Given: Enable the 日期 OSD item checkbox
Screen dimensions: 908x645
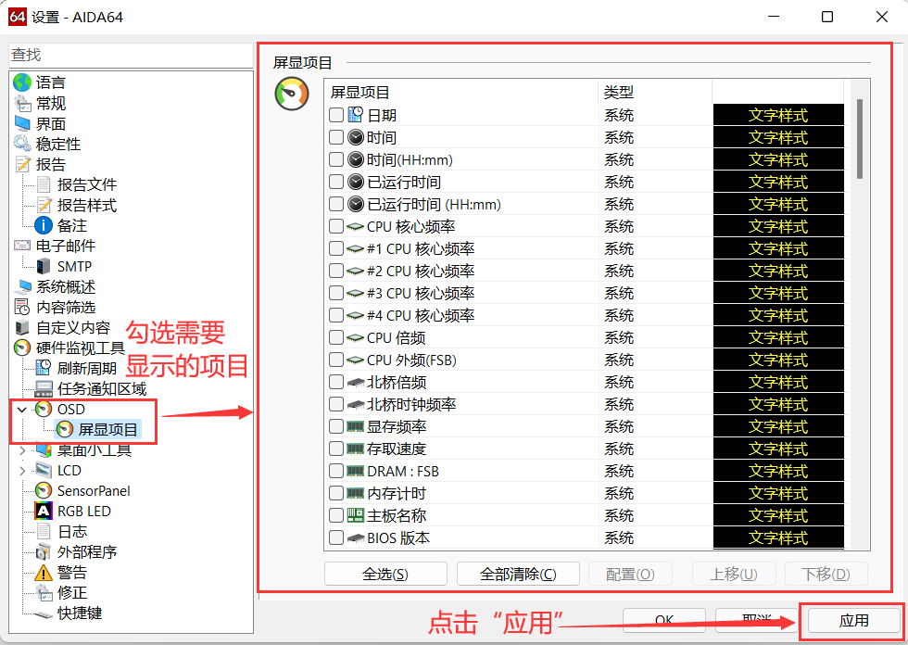Looking at the screenshot, I should [335, 115].
